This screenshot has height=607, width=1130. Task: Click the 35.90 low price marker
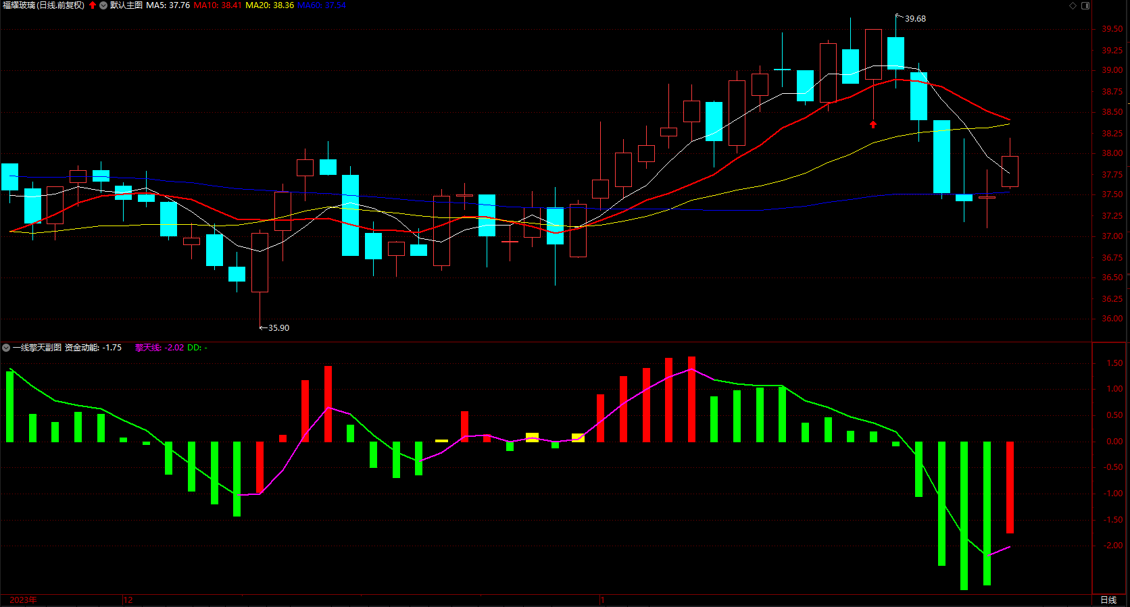point(278,328)
